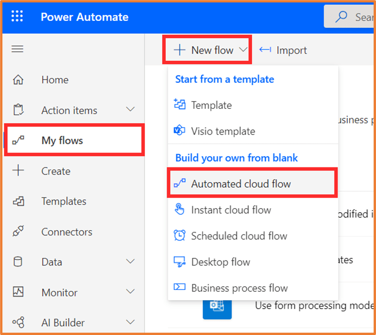This screenshot has width=376, height=335.
Task: Open the app launcher waffle icon
Action: click(x=17, y=17)
